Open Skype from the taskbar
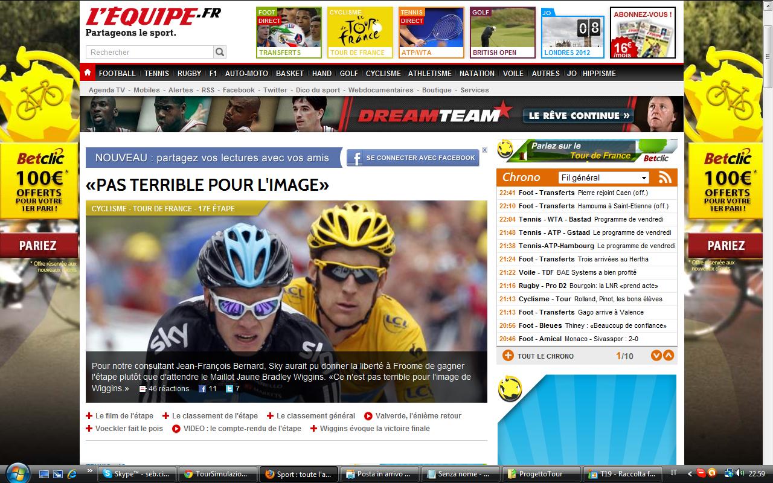Viewport: 773px width, 483px height. (137, 474)
